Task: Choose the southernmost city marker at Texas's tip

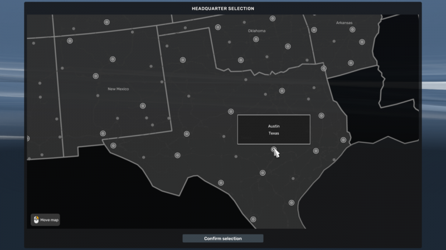Action: pyautogui.click(x=253, y=219)
